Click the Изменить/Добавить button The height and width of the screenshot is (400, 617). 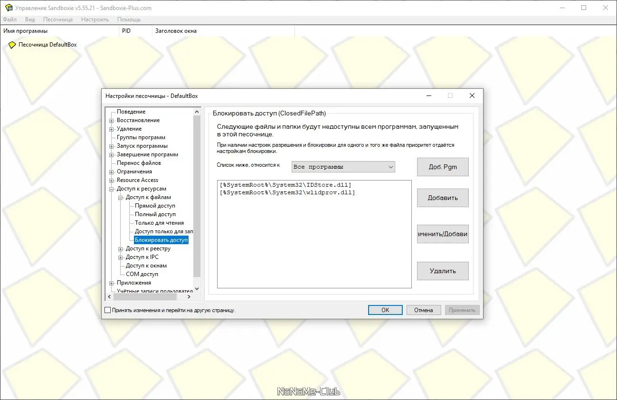click(443, 234)
